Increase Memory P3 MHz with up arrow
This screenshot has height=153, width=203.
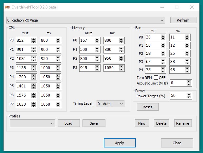[97, 67]
